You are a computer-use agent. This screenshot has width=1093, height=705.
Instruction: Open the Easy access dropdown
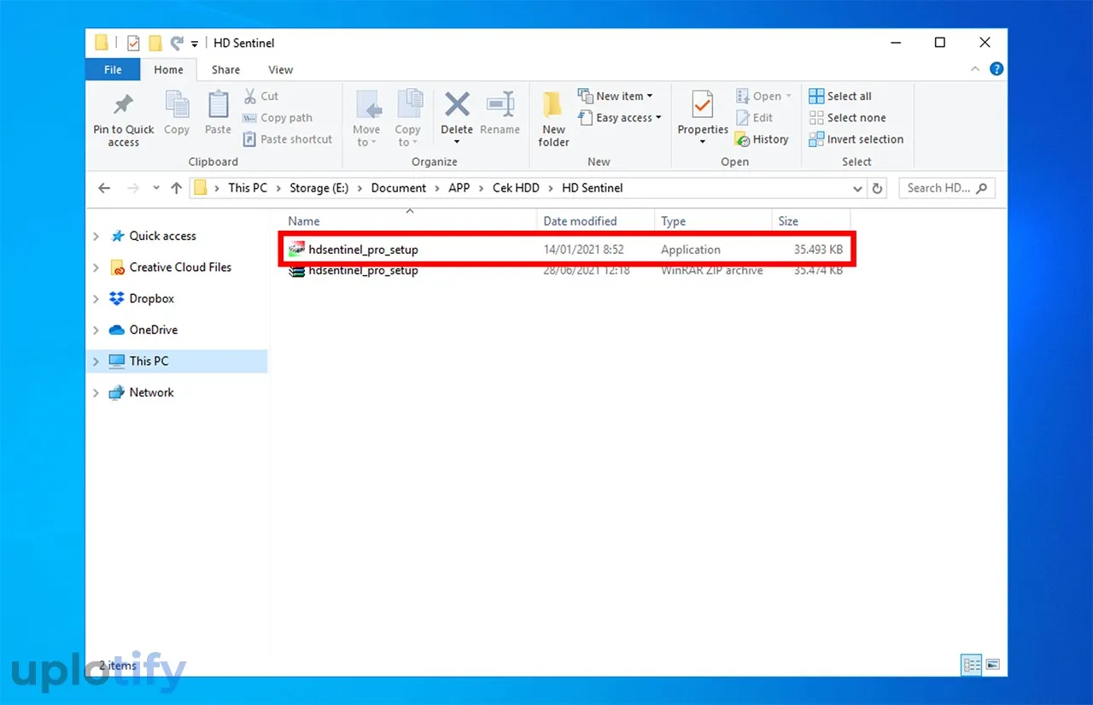coord(620,118)
